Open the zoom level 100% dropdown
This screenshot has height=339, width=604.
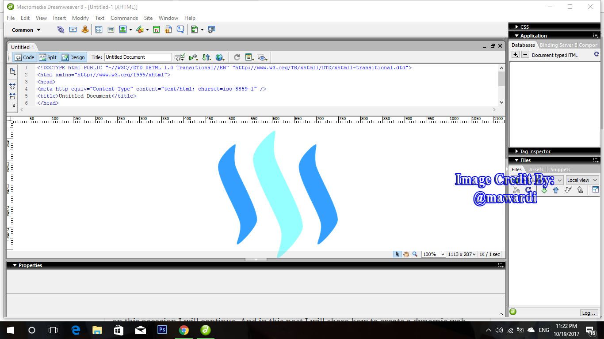[433, 254]
